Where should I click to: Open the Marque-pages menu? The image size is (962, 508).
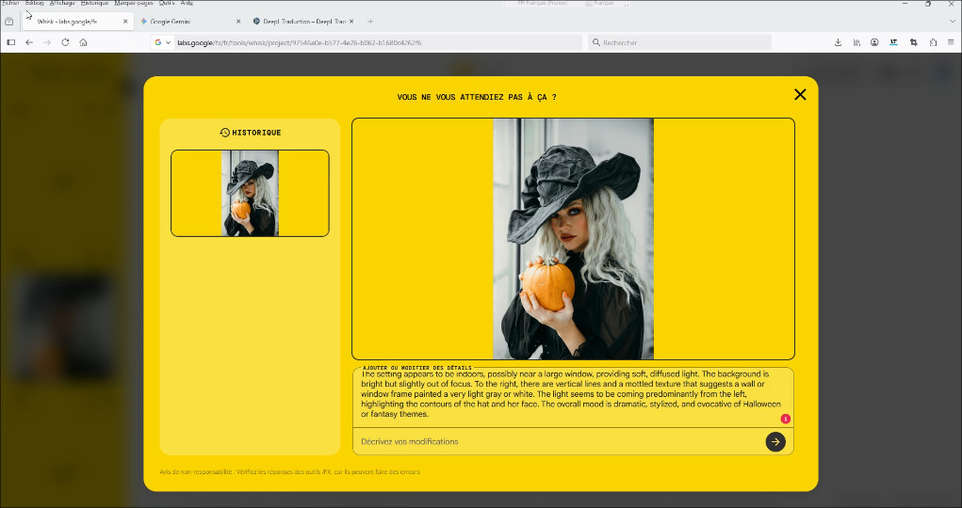point(133,4)
